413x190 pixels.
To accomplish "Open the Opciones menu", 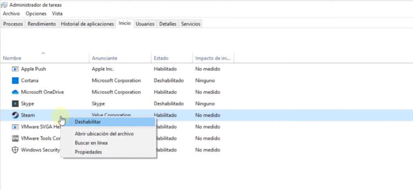I will pyautogui.click(x=36, y=14).
